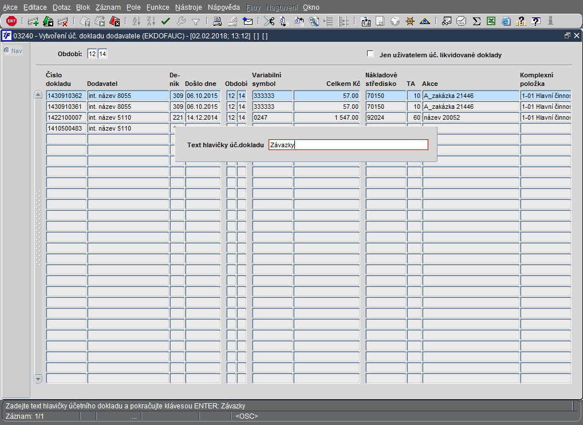The image size is (583, 425).
Task: Click the Období month field '12'
Action: pyautogui.click(x=92, y=54)
